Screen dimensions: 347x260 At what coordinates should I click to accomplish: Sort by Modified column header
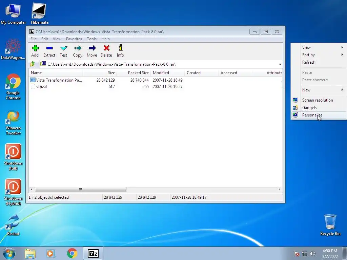click(x=167, y=73)
